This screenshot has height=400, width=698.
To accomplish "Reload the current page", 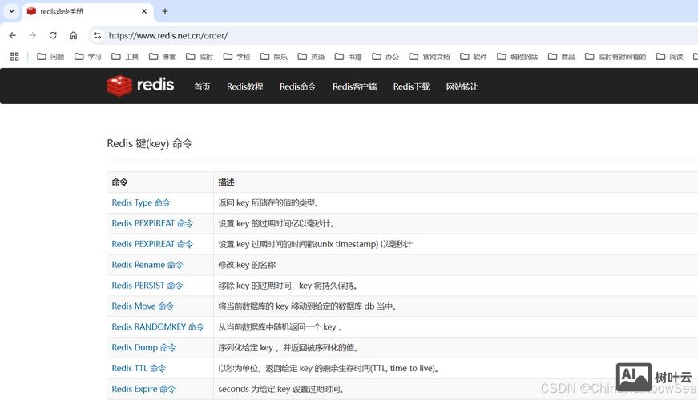I will click(53, 35).
